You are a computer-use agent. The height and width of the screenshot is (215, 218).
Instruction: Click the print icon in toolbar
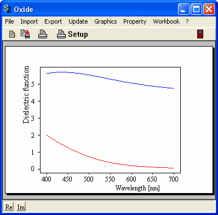pyautogui.click(x=43, y=34)
